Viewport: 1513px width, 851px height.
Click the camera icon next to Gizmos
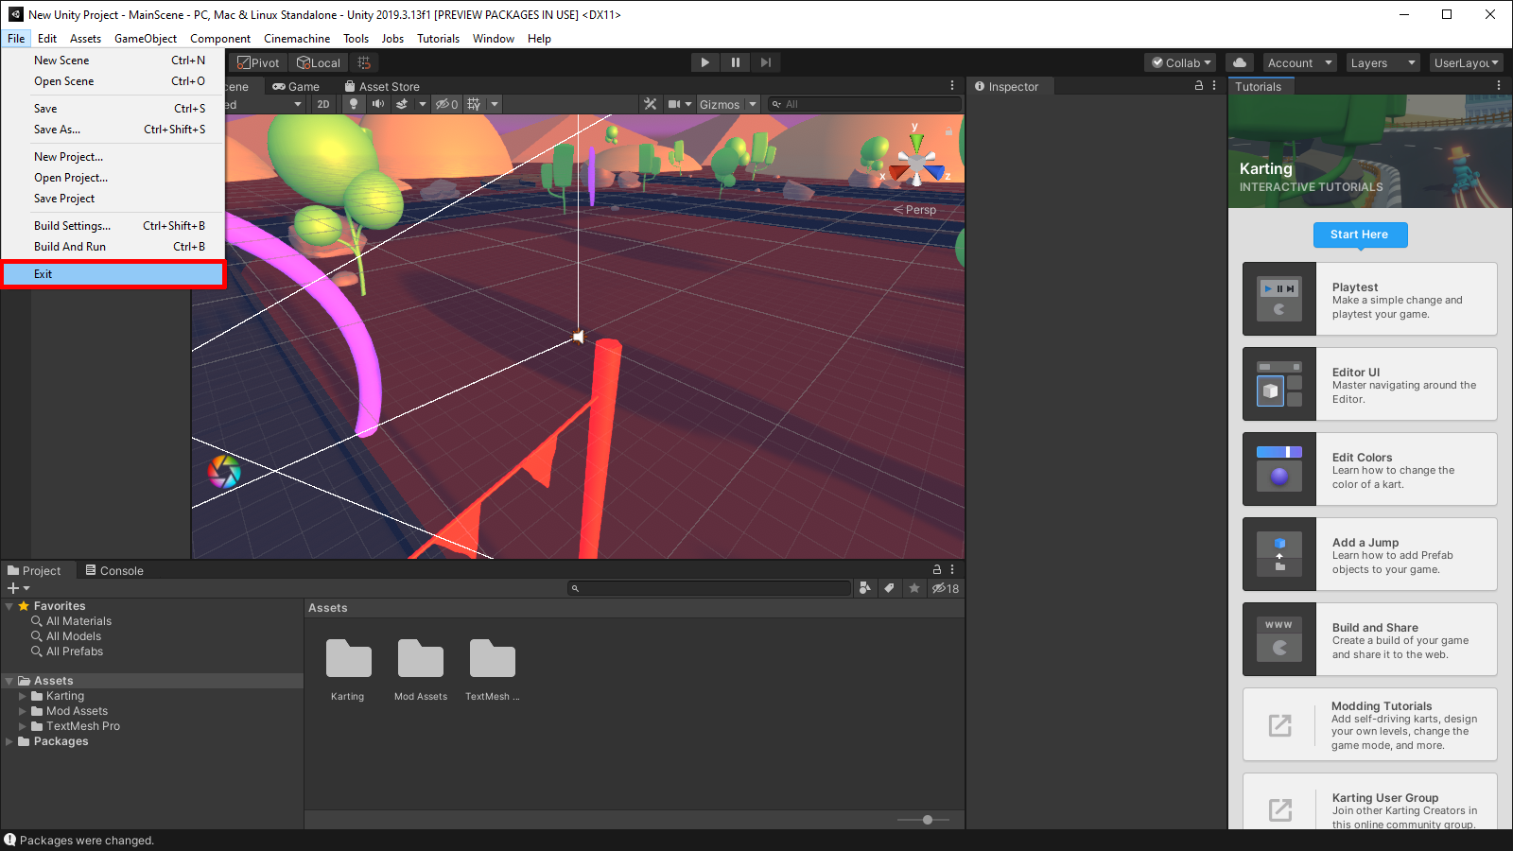[675, 104]
